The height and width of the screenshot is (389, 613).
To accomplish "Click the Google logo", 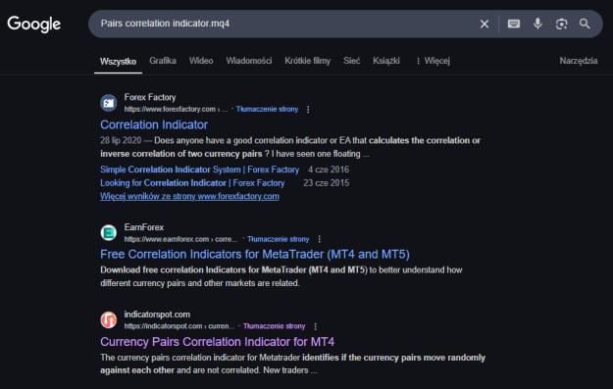I will [x=34, y=24].
